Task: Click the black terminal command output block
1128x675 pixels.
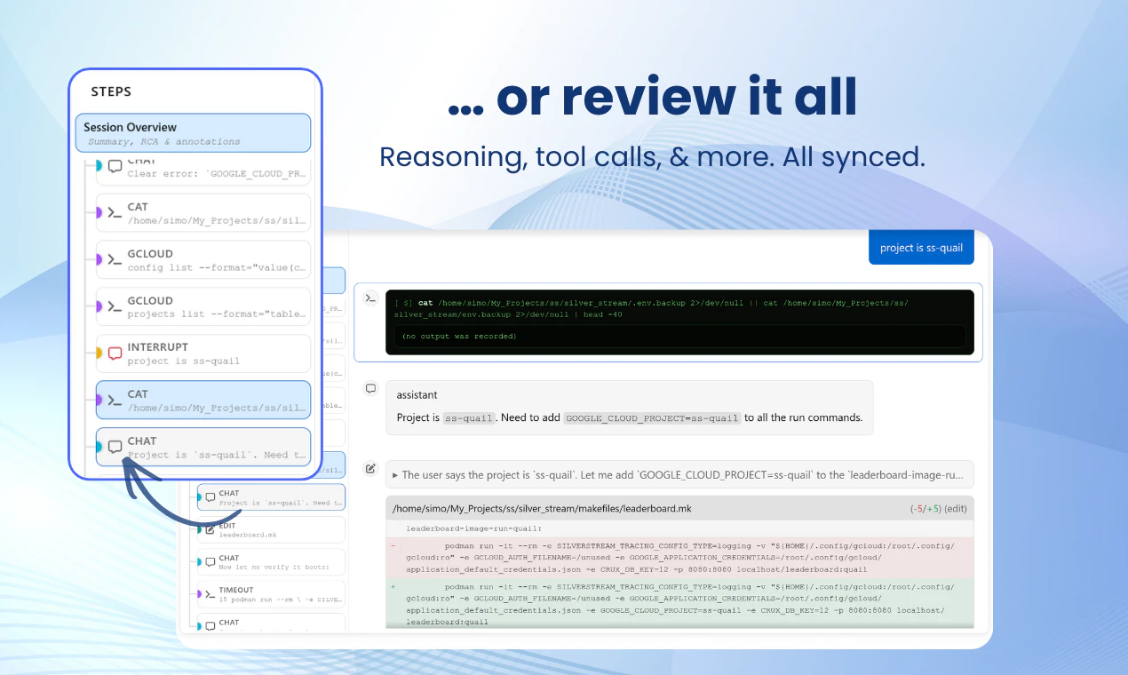Action: [x=679, y=322]
